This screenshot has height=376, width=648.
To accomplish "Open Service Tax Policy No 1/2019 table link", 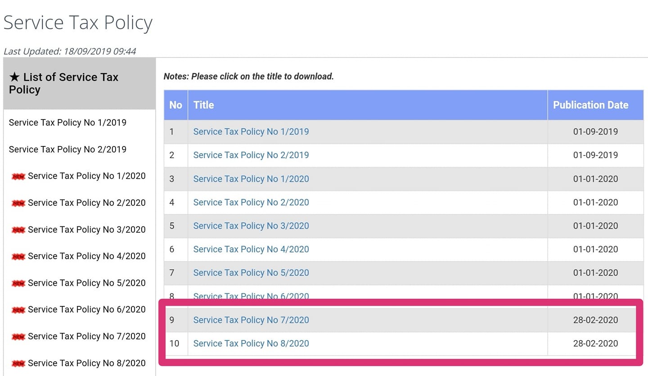I will 251,132.
